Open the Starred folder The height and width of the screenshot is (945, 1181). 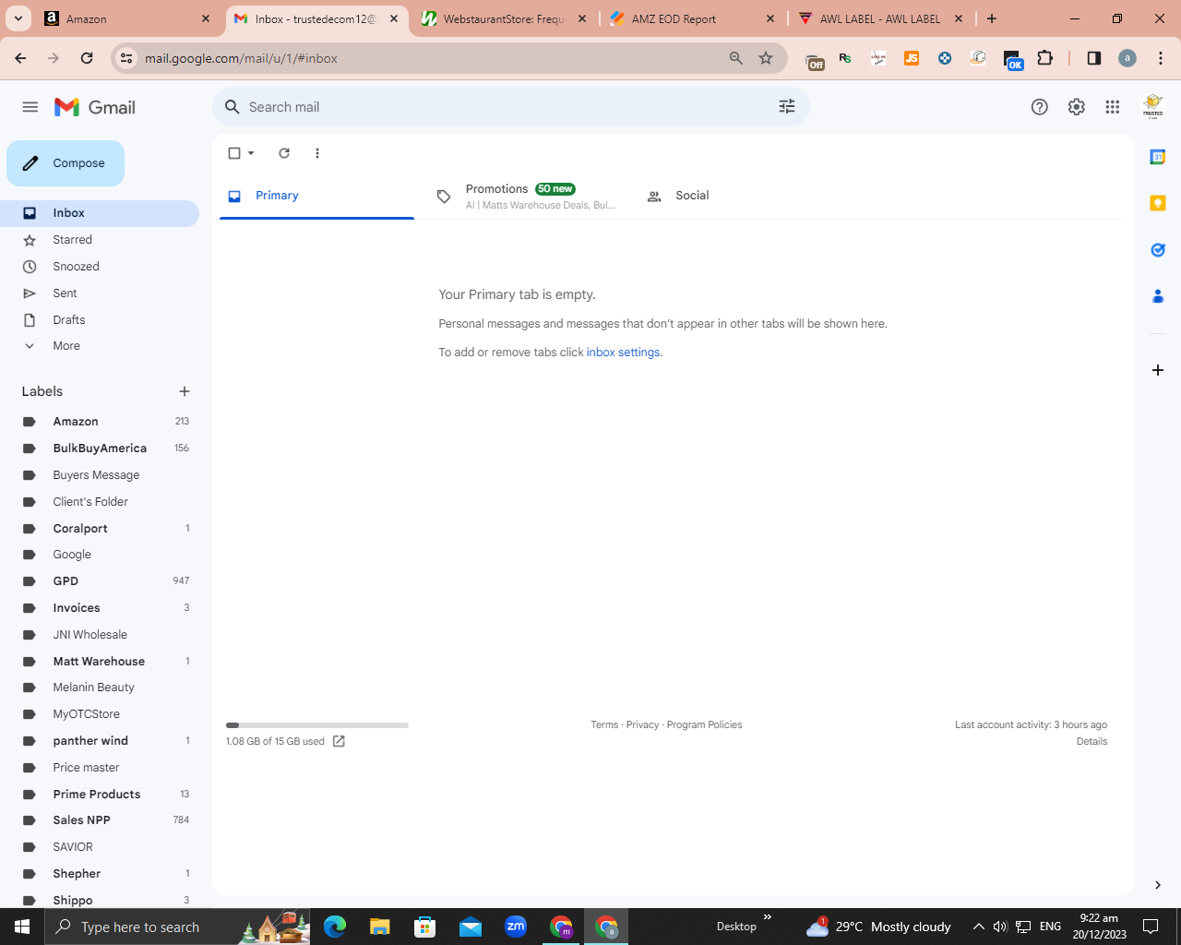(100, 240)
